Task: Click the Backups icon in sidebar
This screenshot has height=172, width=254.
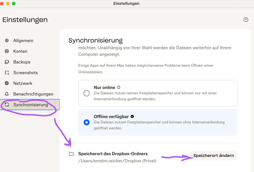Action: click(7, 62)
